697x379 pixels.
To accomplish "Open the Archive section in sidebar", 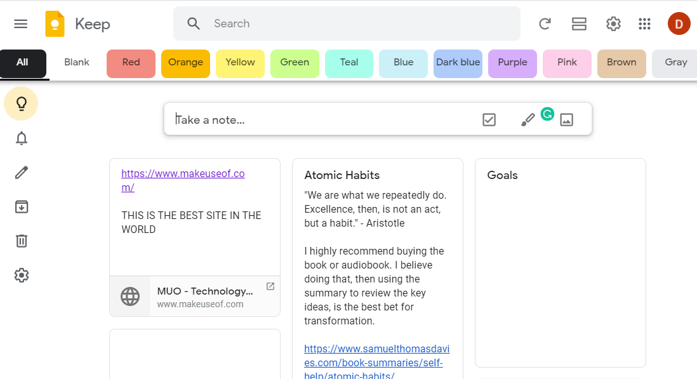I will point(22,206).
